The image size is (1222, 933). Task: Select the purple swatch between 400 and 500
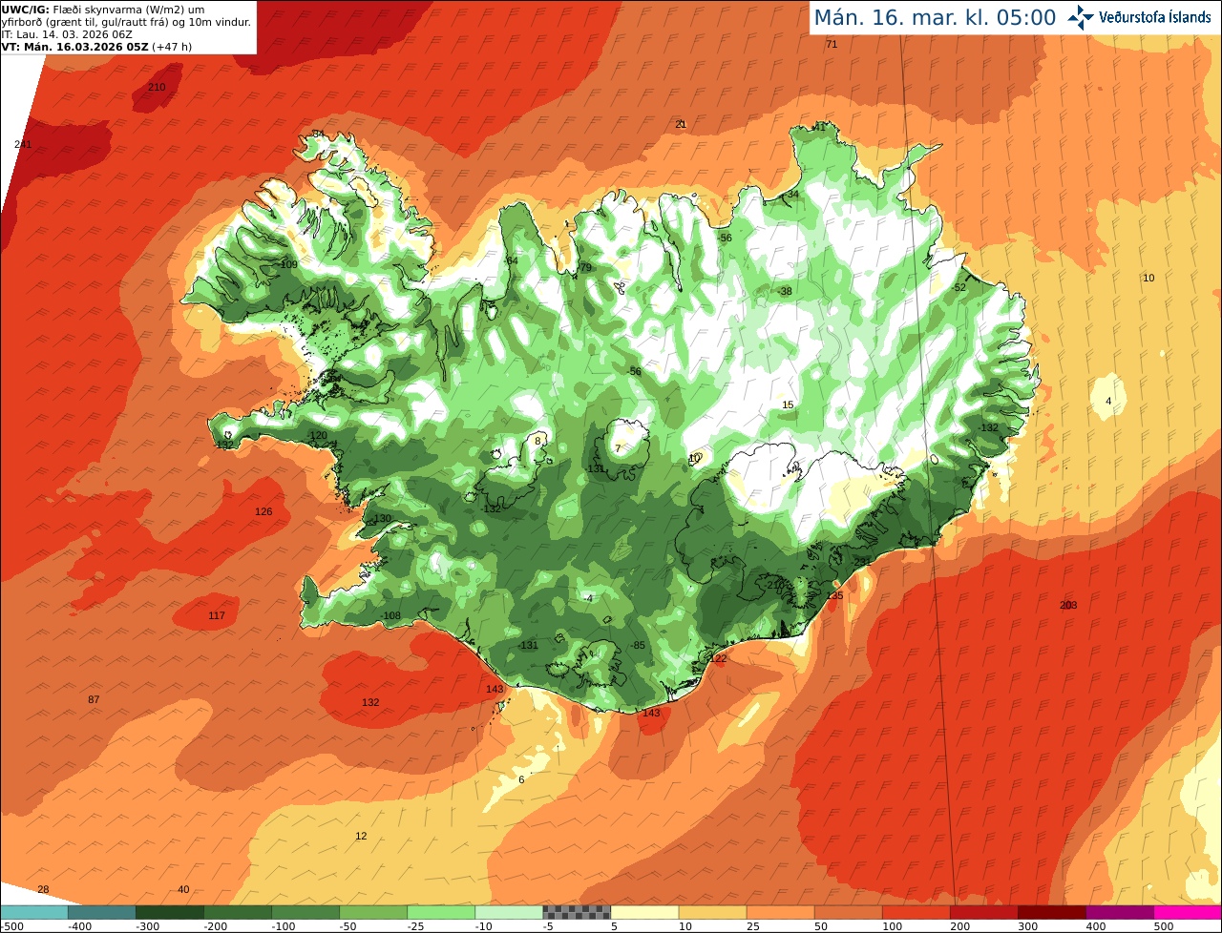[x=1119, y=912]
